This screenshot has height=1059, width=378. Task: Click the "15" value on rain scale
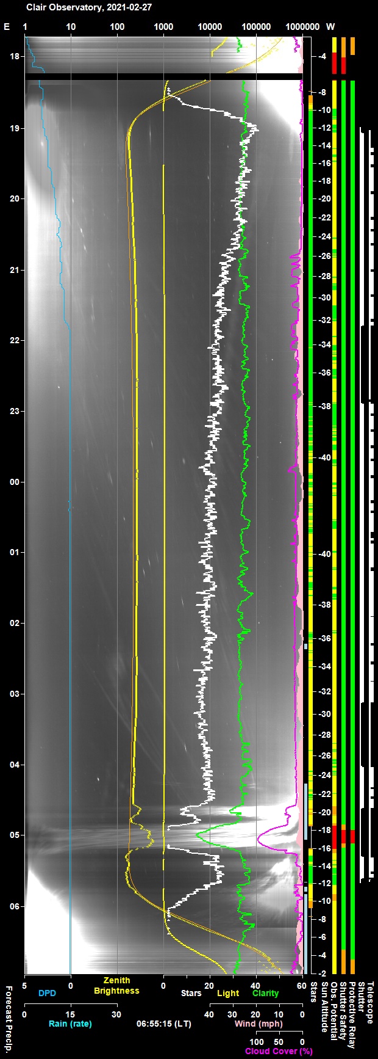click(71, 1014)
